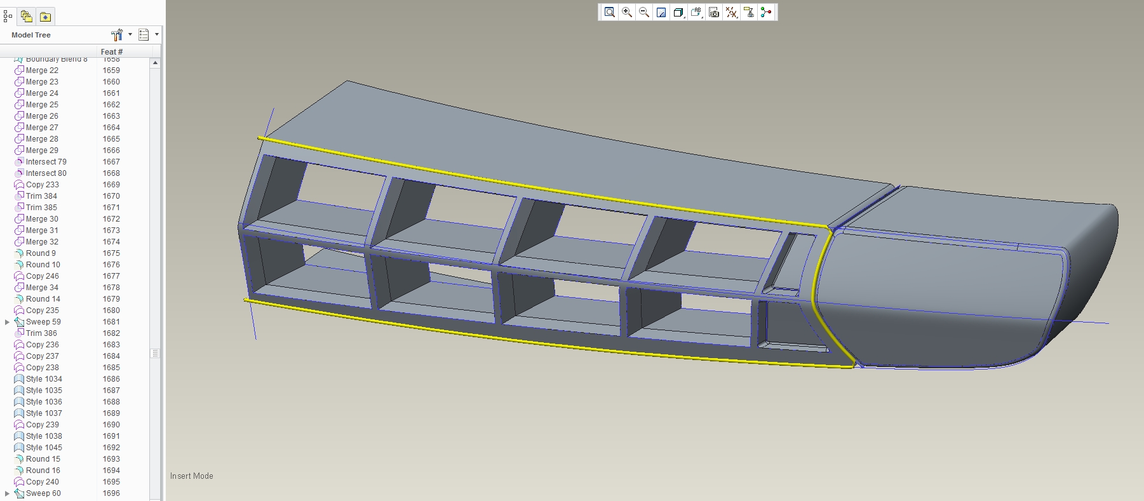Select Copy 246 in the model tree
Viewport: 1144px width, 501px height.
coord(43,276)
